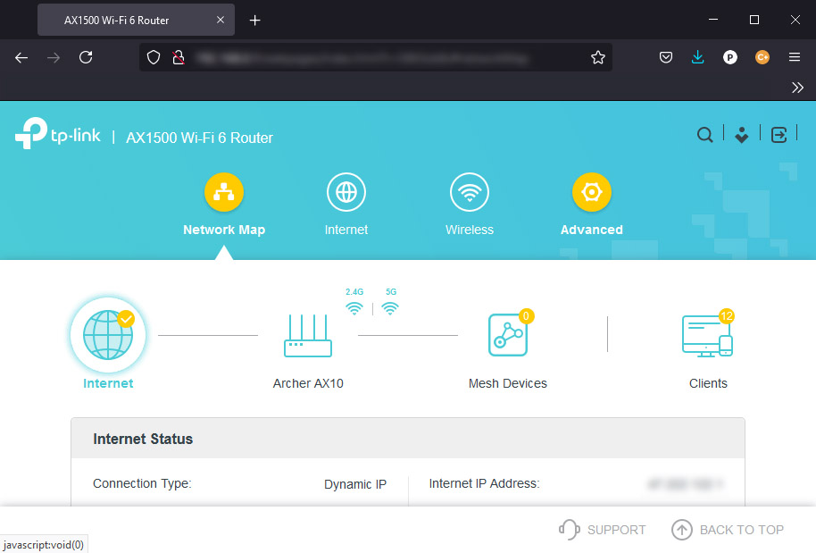Click the Clients label

click(708, 383)
